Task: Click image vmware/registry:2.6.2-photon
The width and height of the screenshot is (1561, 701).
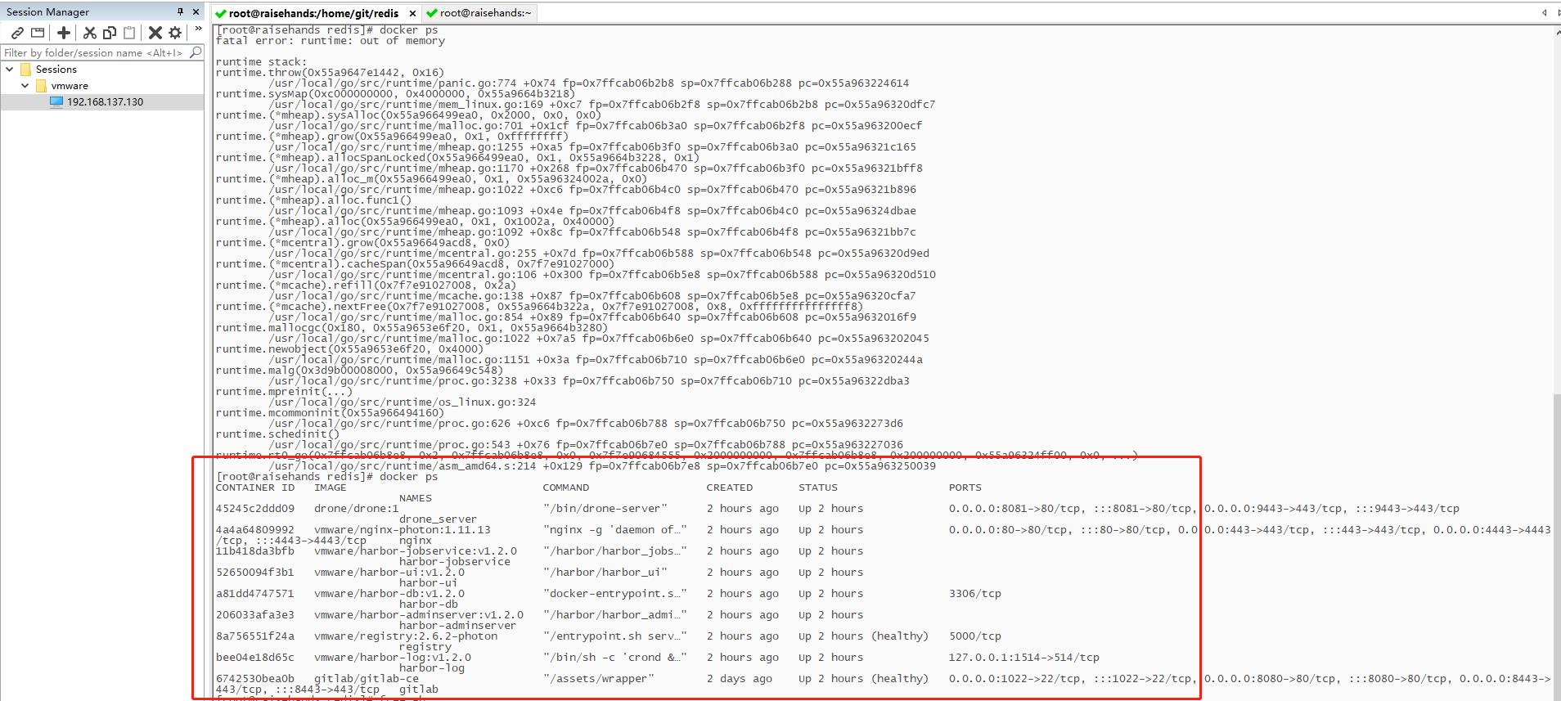Action: click(405, 636)
